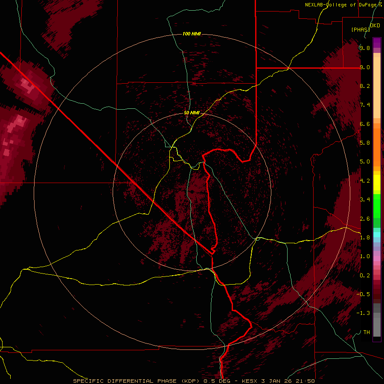Viewport: 384px width, 384px height.
Task: Click the 0.2 scale label
Action: [365, 276]
